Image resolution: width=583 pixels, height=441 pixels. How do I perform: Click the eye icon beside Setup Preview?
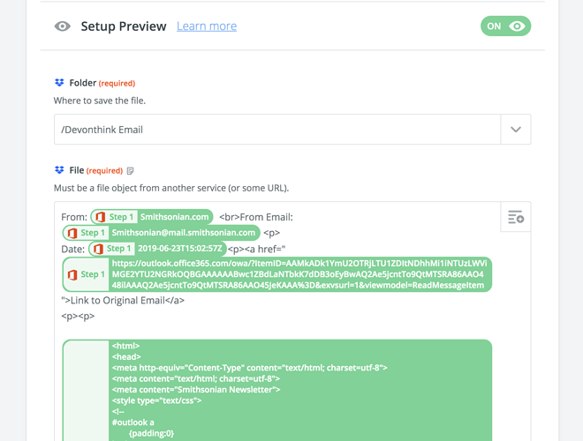tap(63, 26)
